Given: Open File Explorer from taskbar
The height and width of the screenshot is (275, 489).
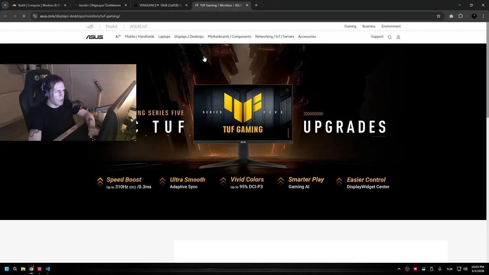Looking at the screenshot, I should click(23, 269).
